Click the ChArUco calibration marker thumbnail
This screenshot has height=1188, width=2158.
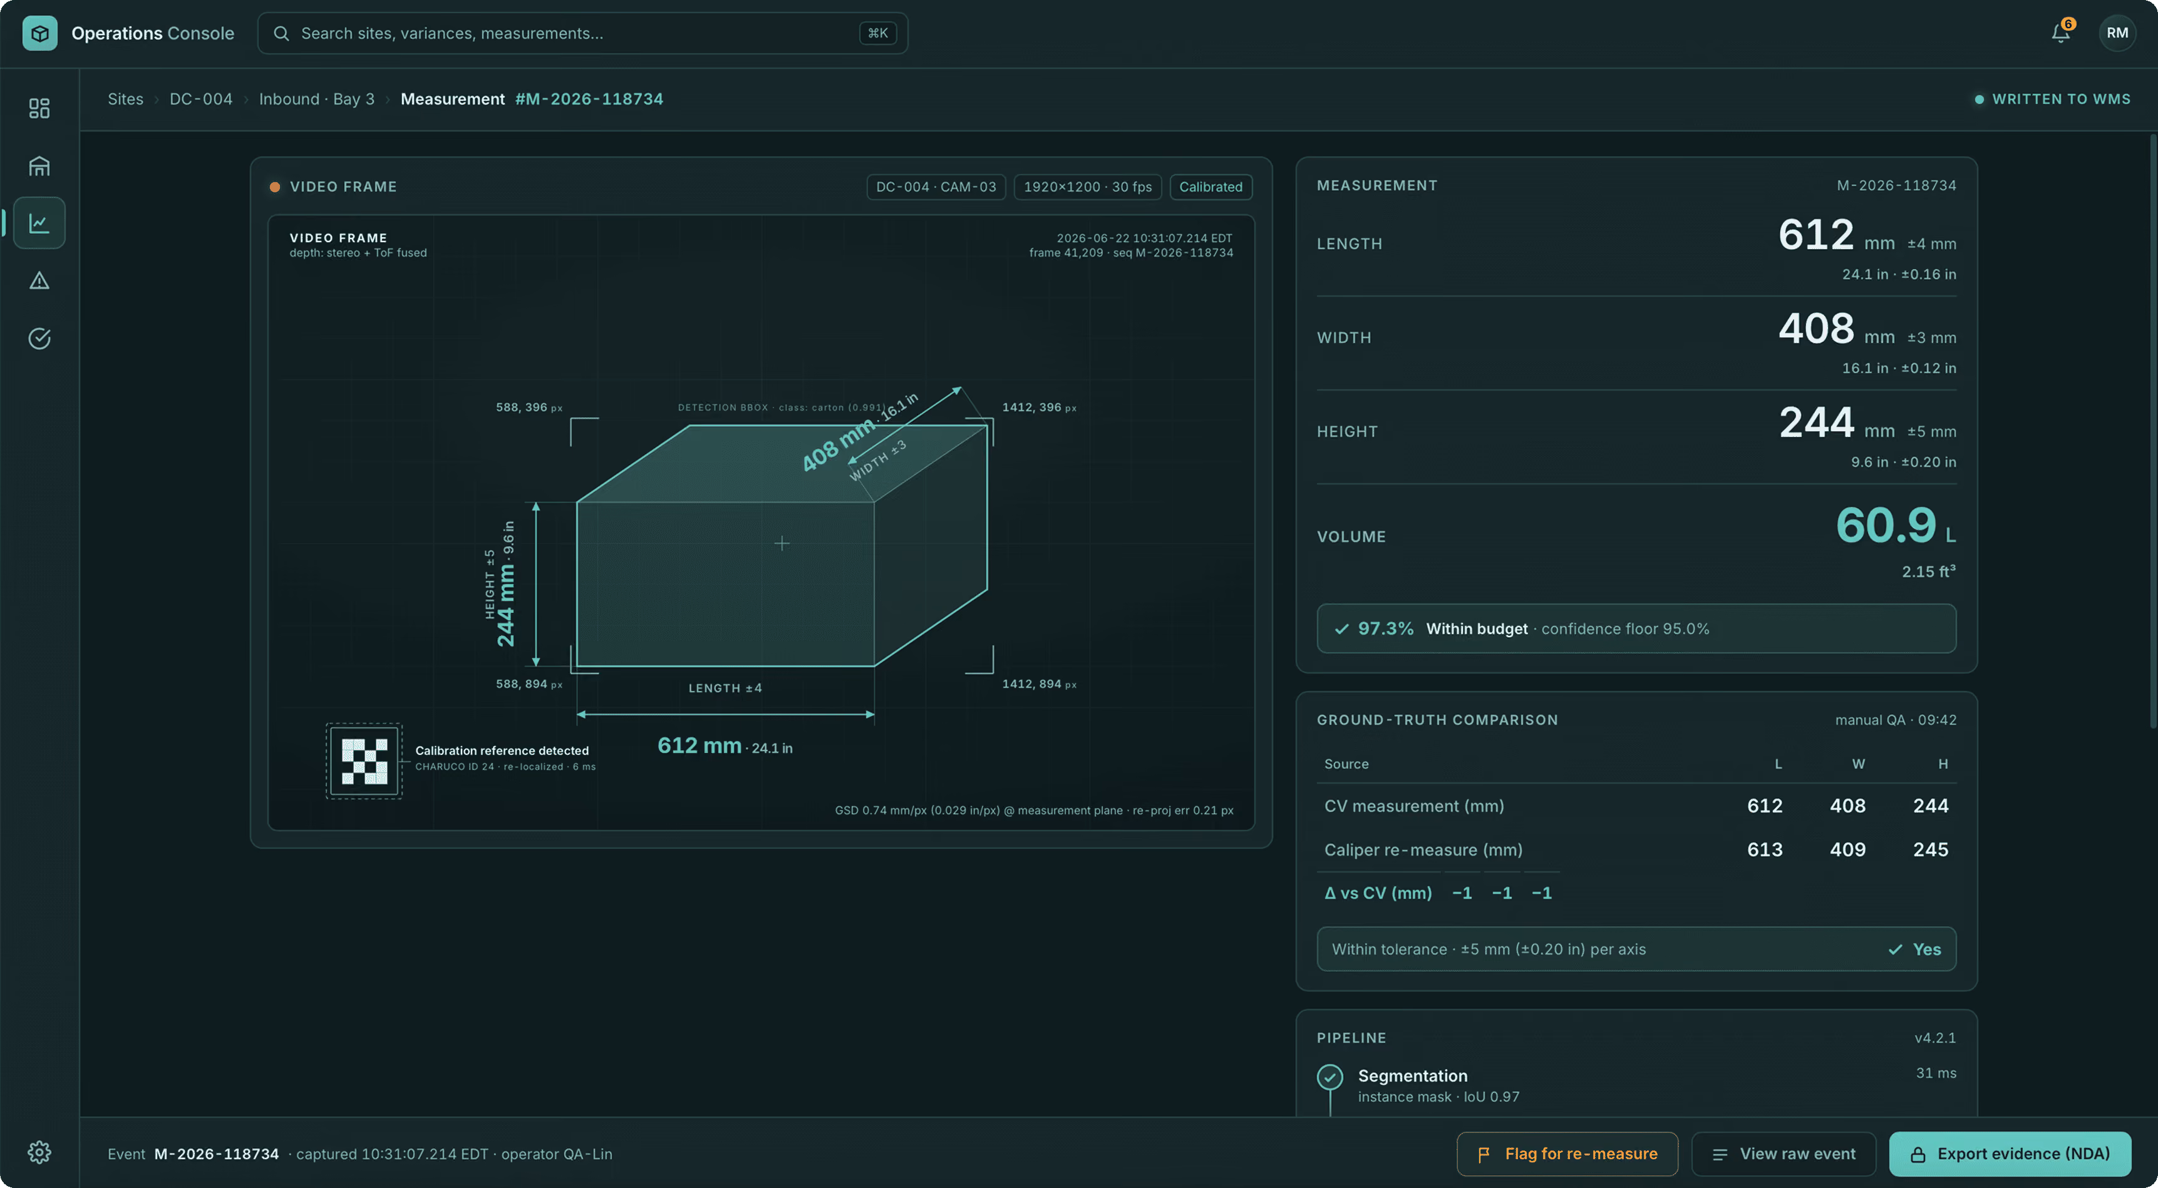(364, 761)
